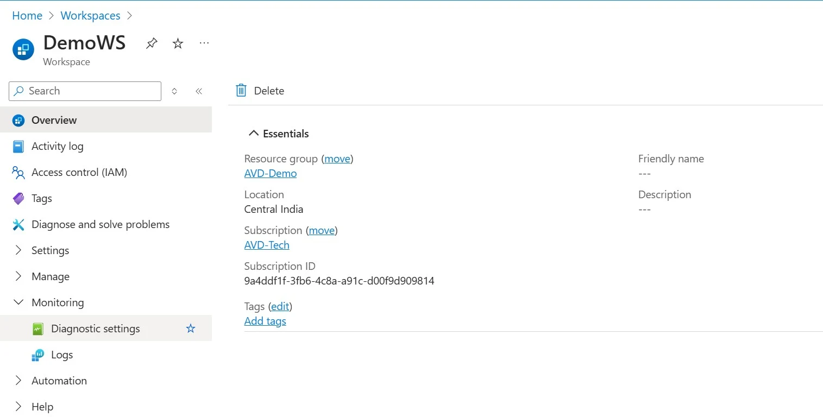Click the Add tags link
The height and width of the screenshot is (417, 823).
click(x=265, y=321)
